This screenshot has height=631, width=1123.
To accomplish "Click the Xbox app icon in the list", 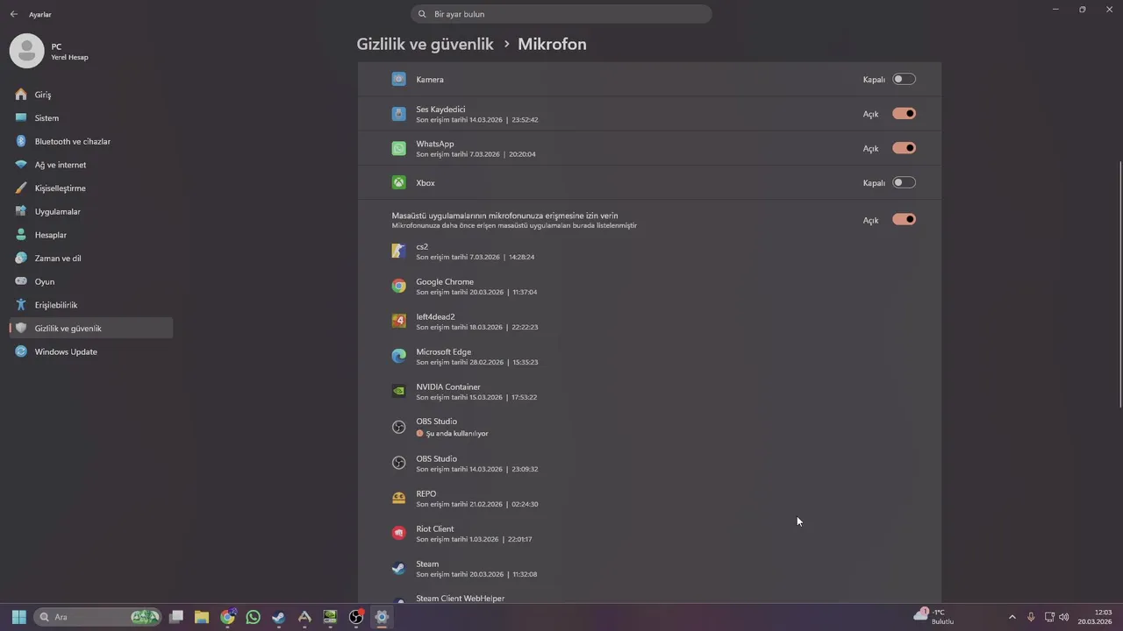I will click(399, 182).
